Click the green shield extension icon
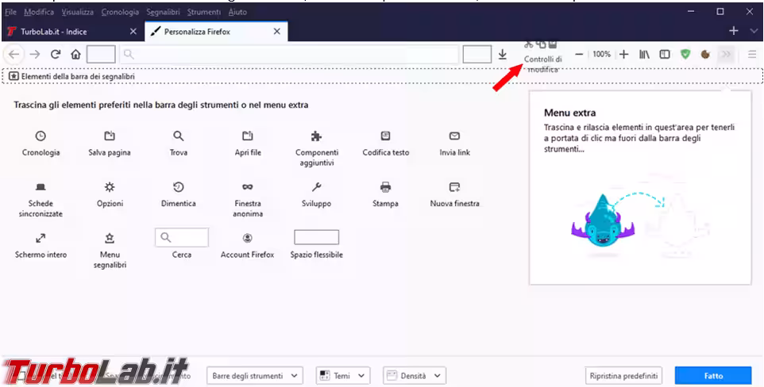Viewport: 764px width, 387px height. (685, 55)
